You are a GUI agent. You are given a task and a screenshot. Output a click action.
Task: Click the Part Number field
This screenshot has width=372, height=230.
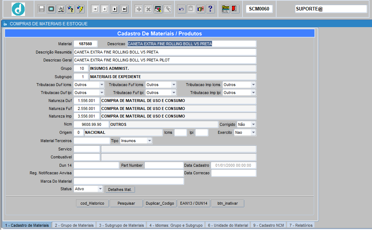pos(164,165)
